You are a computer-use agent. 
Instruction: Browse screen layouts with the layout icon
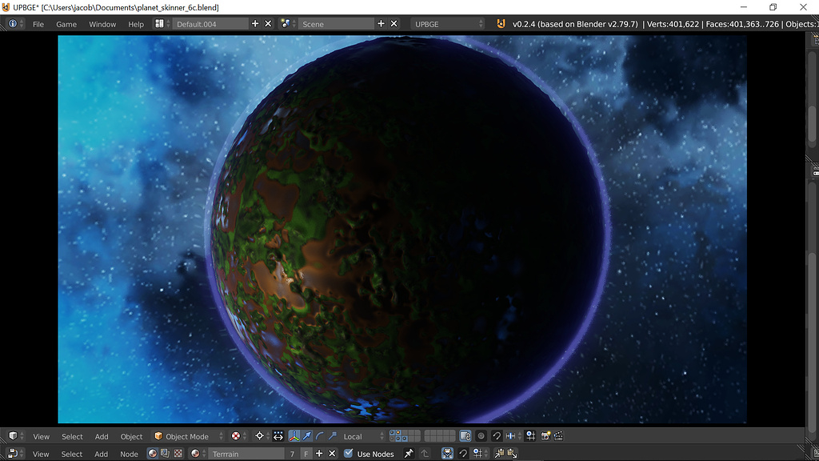click(162, 24)
